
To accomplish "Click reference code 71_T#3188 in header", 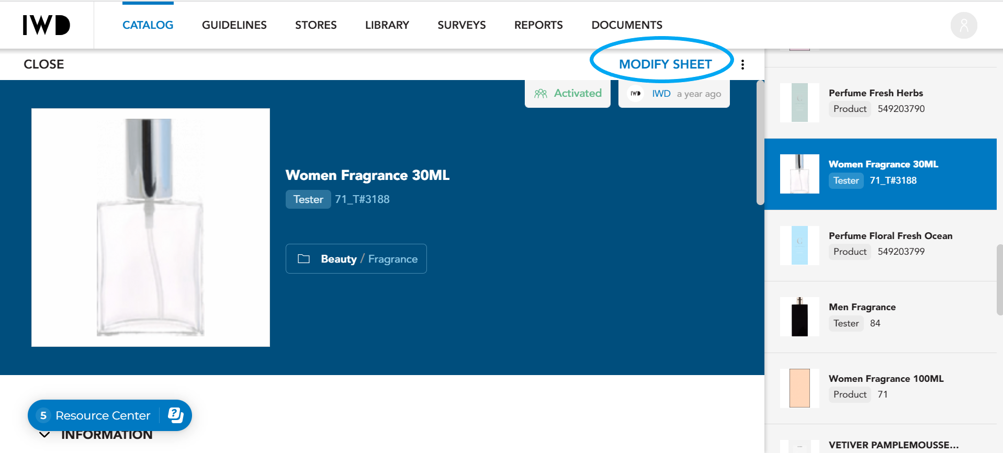I will coord(362,199).
